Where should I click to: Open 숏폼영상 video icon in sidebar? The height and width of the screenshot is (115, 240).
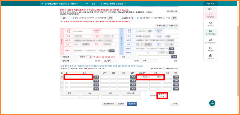211,49
